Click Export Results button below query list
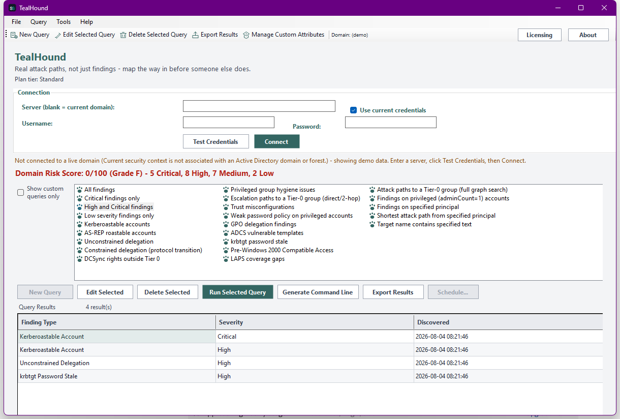620x419 pixels. coord(393,292)
